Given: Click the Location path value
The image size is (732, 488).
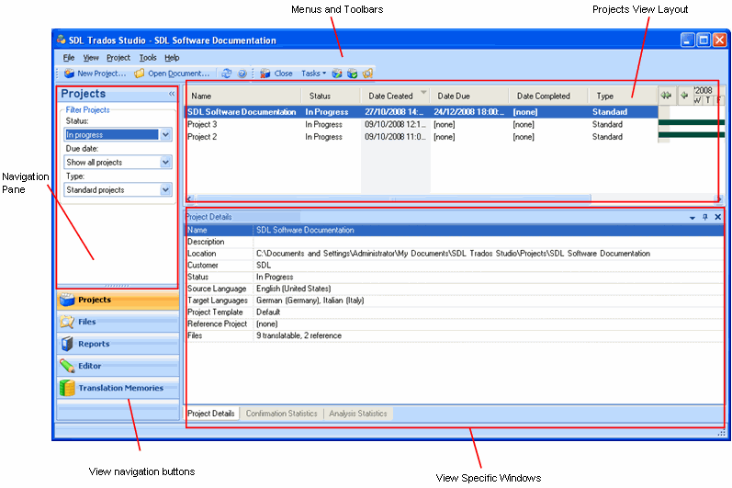Looking at the screenshot, I should [x=453, y=254].
